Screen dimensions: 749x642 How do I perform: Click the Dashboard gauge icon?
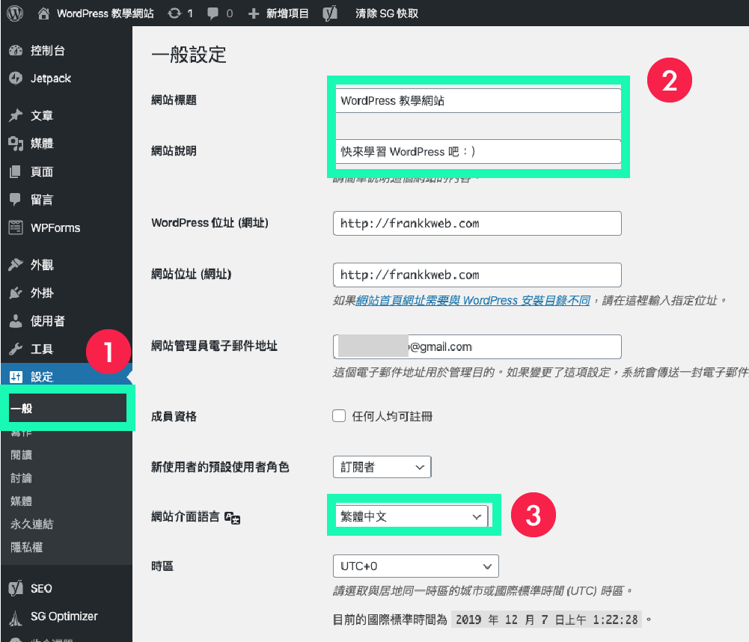(16, 50)
